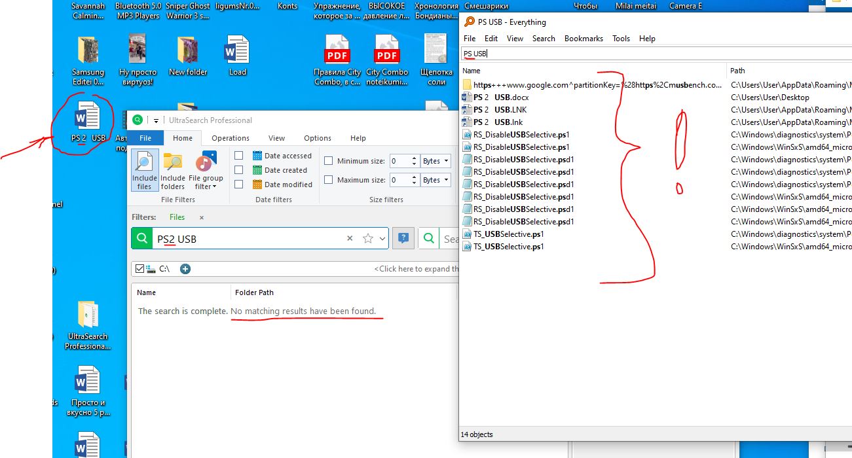852x458 pixels.
Task: Open the New folder desktop icon
Action: click(x=188, y=56)
